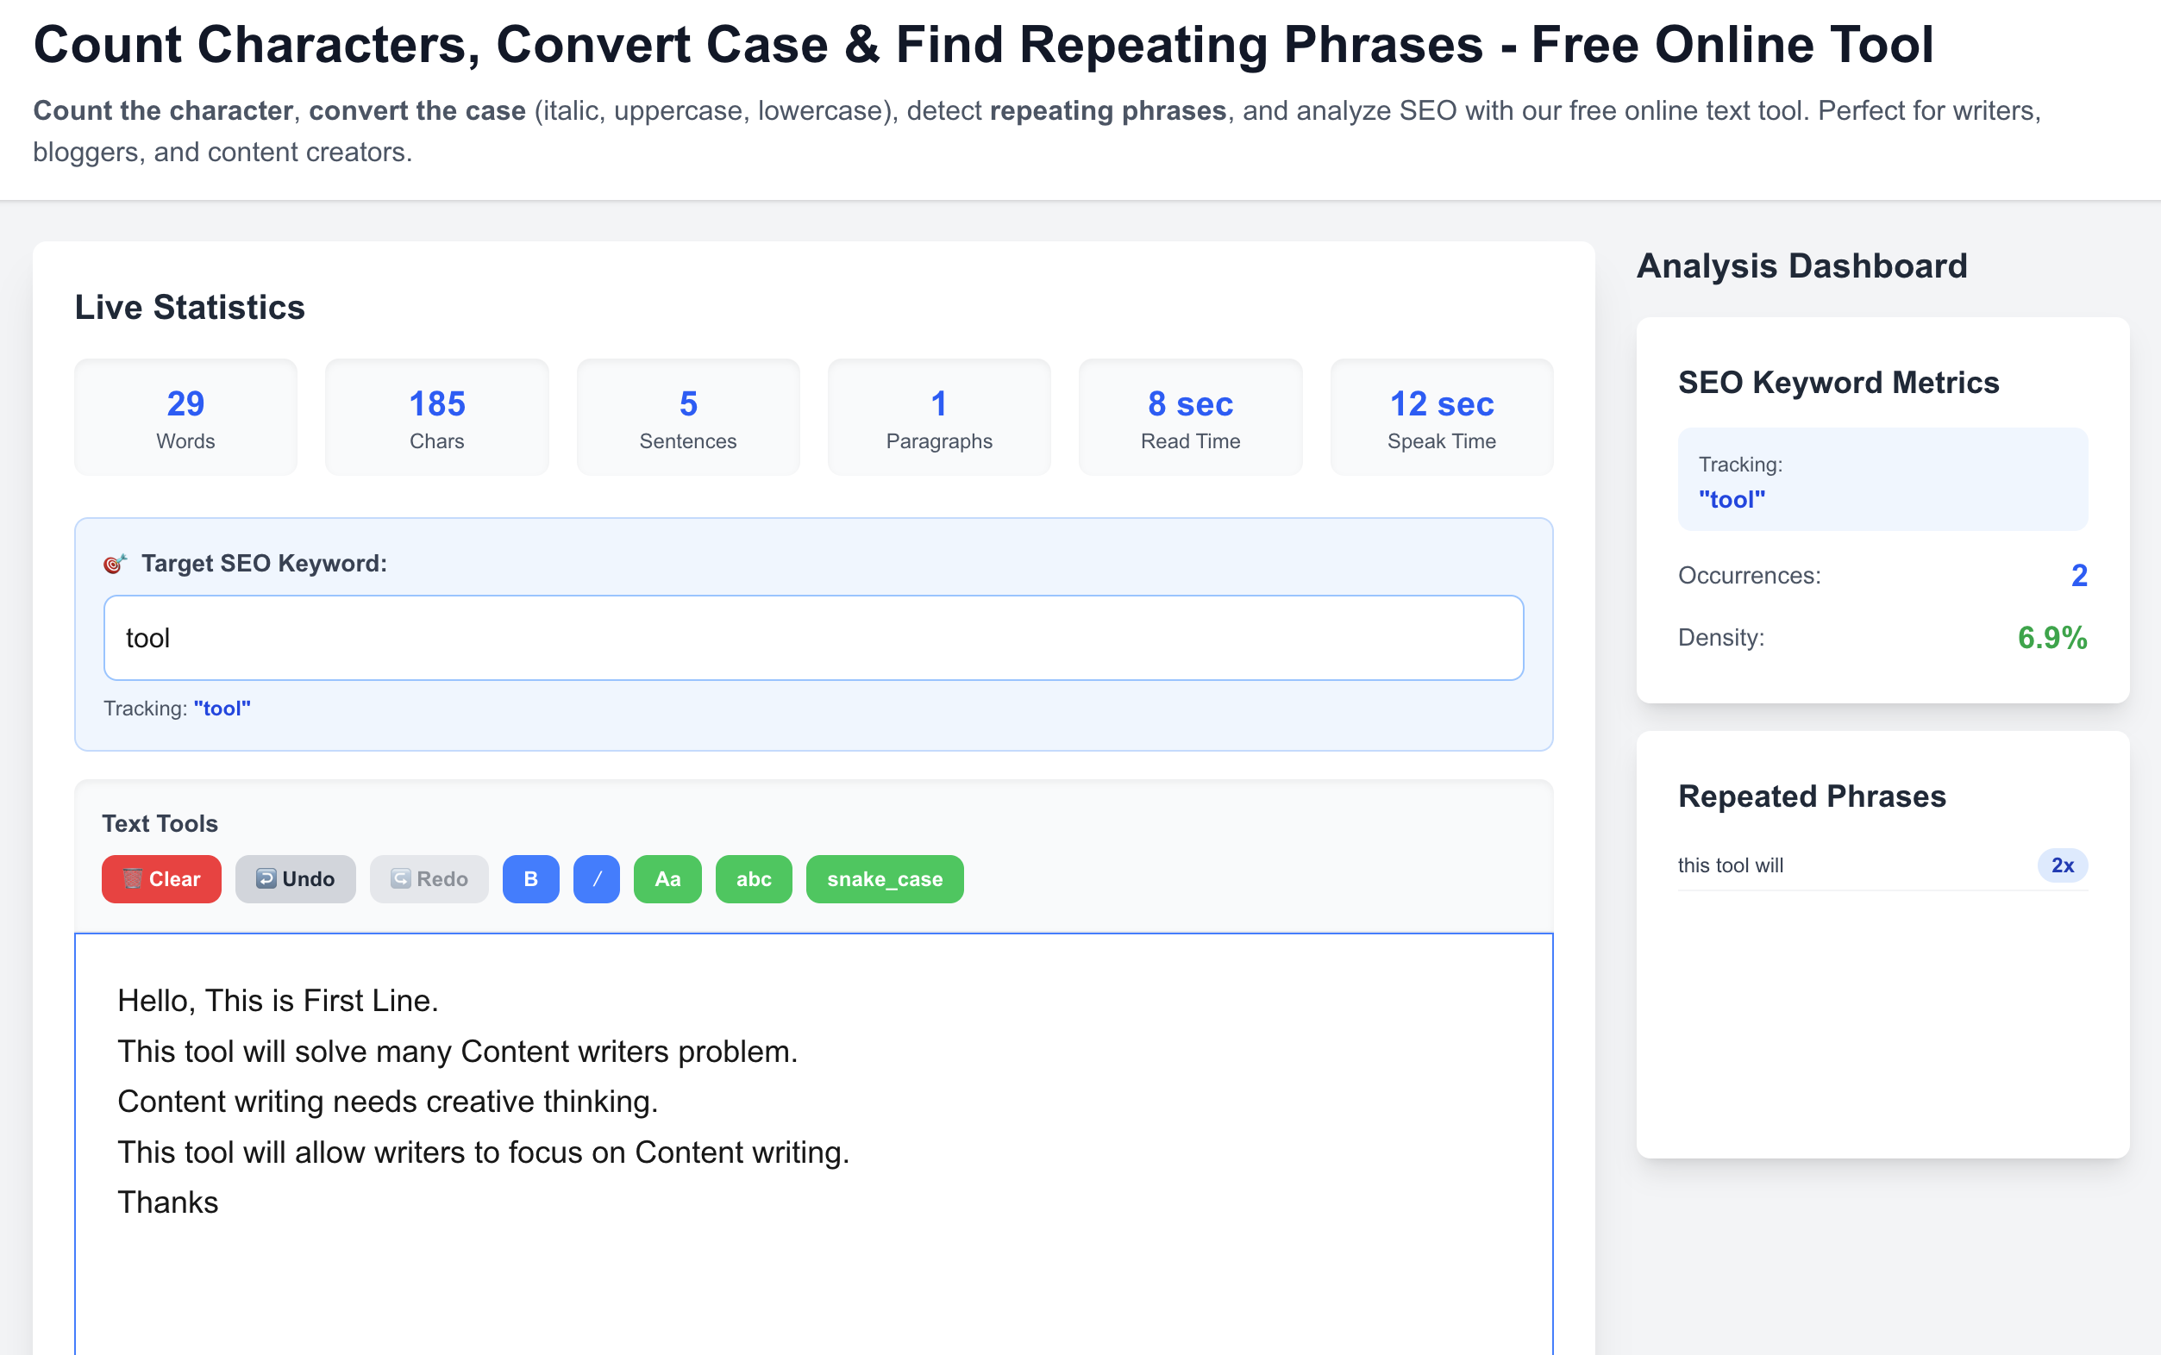This screenshot has height=1355, width=2161.
Task: Convert text using the Aa button
Action: tap(667, 879)
